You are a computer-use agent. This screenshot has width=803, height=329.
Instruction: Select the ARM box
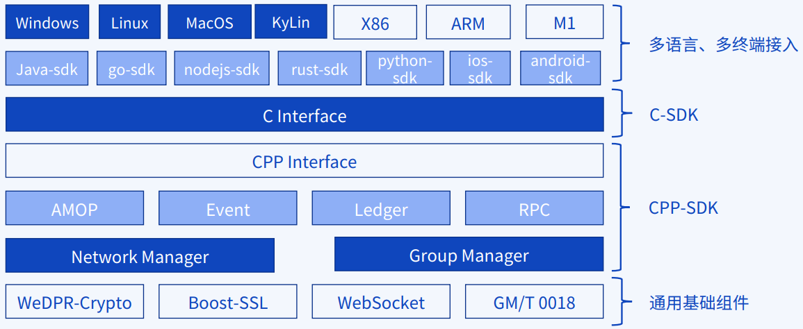click(x=468, y=22)
